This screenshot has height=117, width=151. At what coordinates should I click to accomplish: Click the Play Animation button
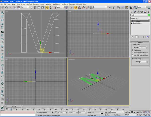point(132,112)
